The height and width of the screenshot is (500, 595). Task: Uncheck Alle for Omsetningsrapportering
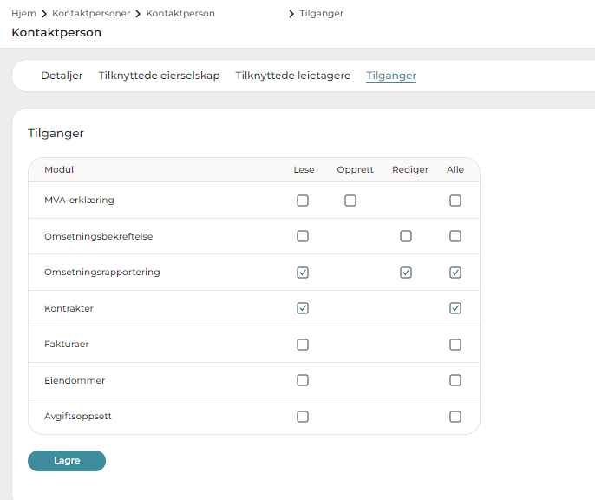pos(455,273)
